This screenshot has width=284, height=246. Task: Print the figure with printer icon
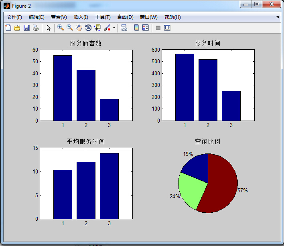tap(36, 28)
